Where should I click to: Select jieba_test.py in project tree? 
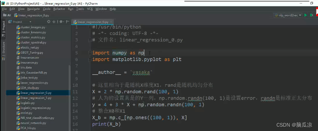tap(27, 77)
